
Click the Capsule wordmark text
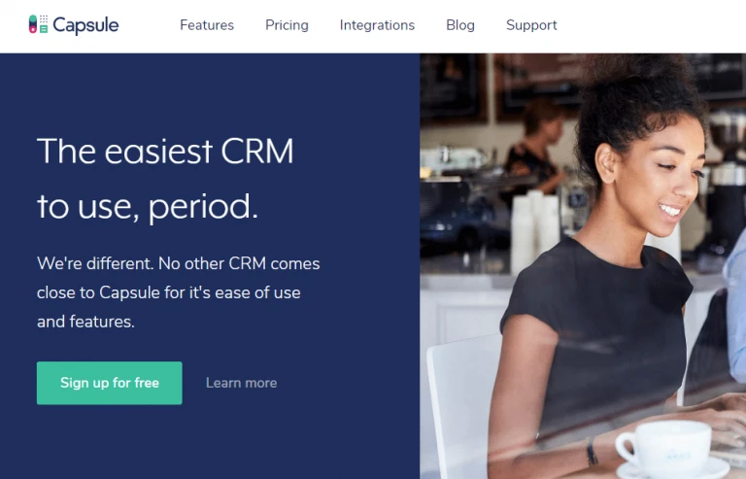(x=85, y=25)
